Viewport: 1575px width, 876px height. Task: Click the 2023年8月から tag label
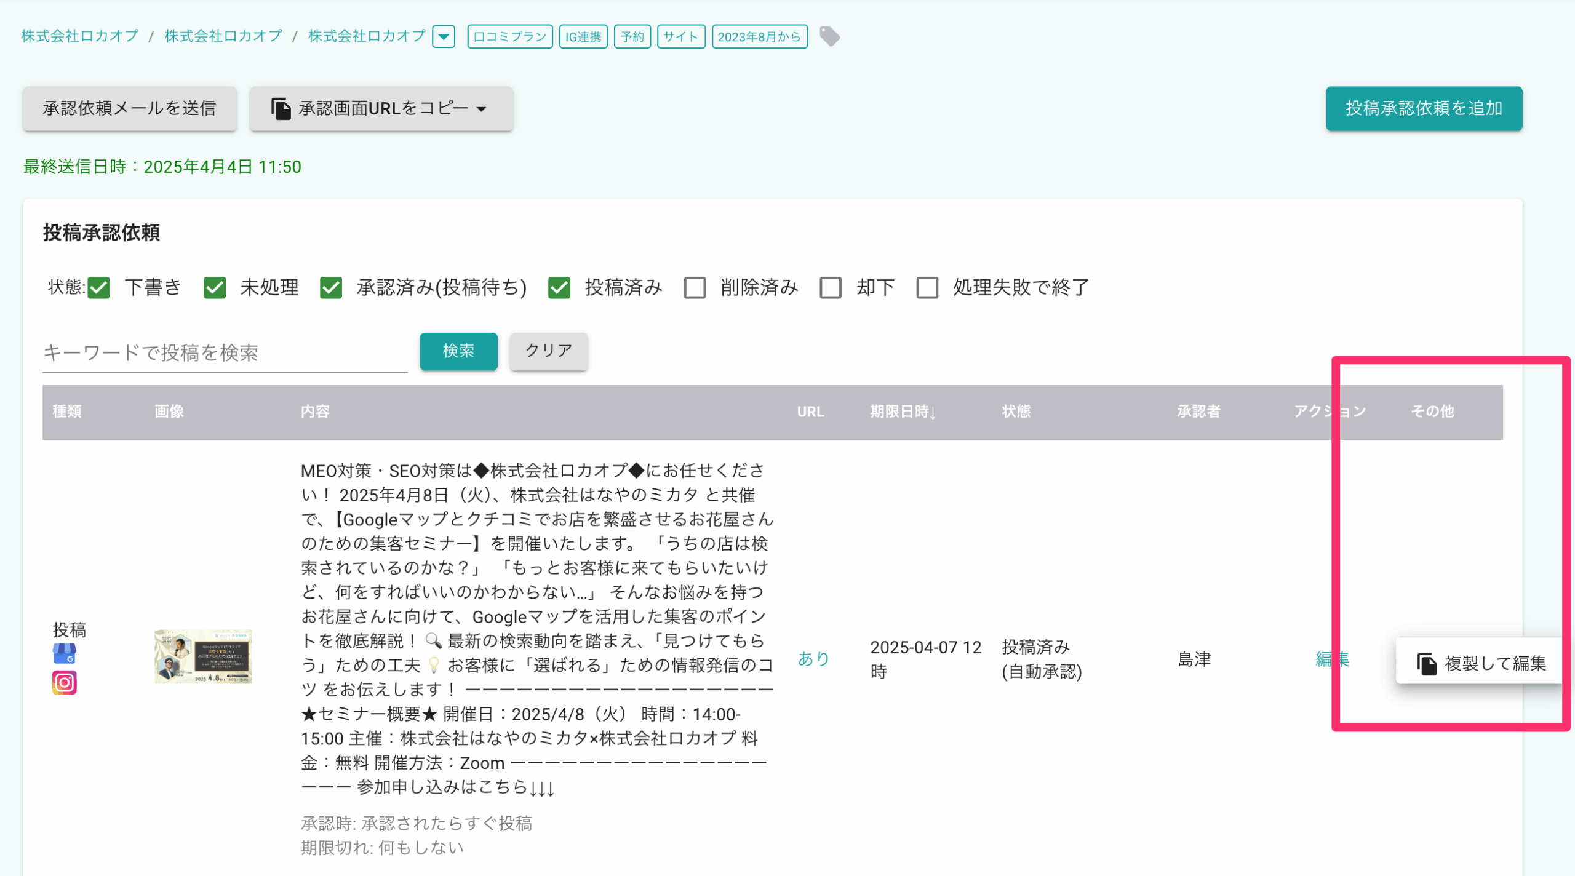point(759,36)
